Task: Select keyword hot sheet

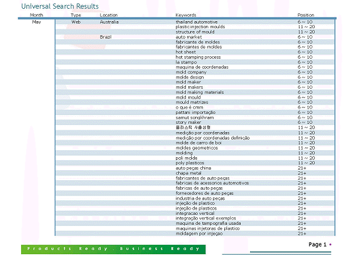Action: pyautogui.click(x=186, y=52)
